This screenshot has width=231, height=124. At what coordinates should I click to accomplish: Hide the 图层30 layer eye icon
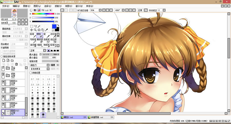3,81
